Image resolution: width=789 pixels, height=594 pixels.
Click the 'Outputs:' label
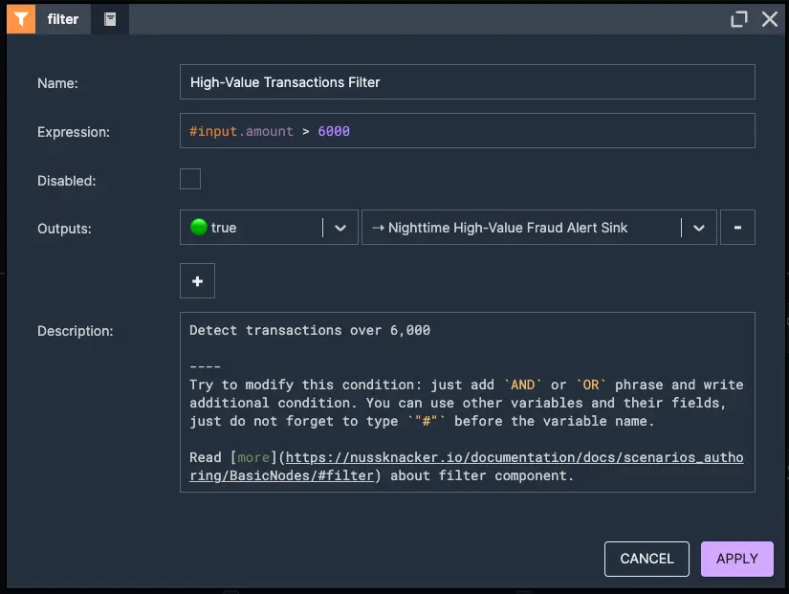(64, 229)
